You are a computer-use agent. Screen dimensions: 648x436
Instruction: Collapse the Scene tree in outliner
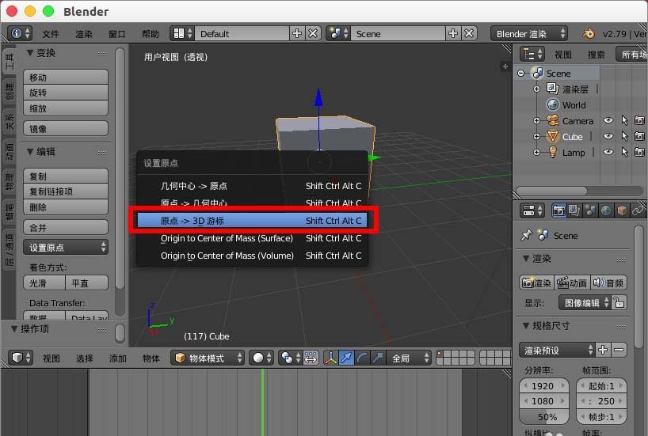pos(521,74)
